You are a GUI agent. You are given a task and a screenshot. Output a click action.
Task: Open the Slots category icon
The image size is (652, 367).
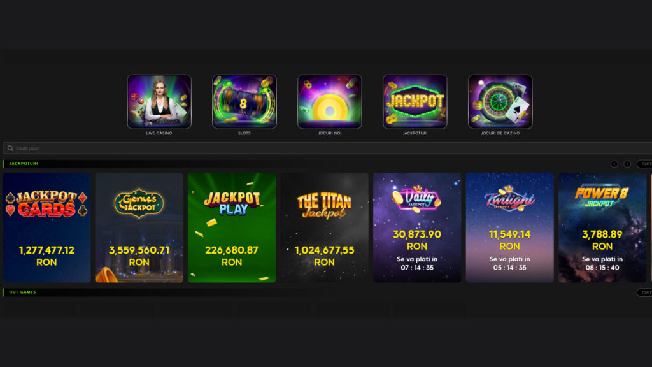point(244,101)
